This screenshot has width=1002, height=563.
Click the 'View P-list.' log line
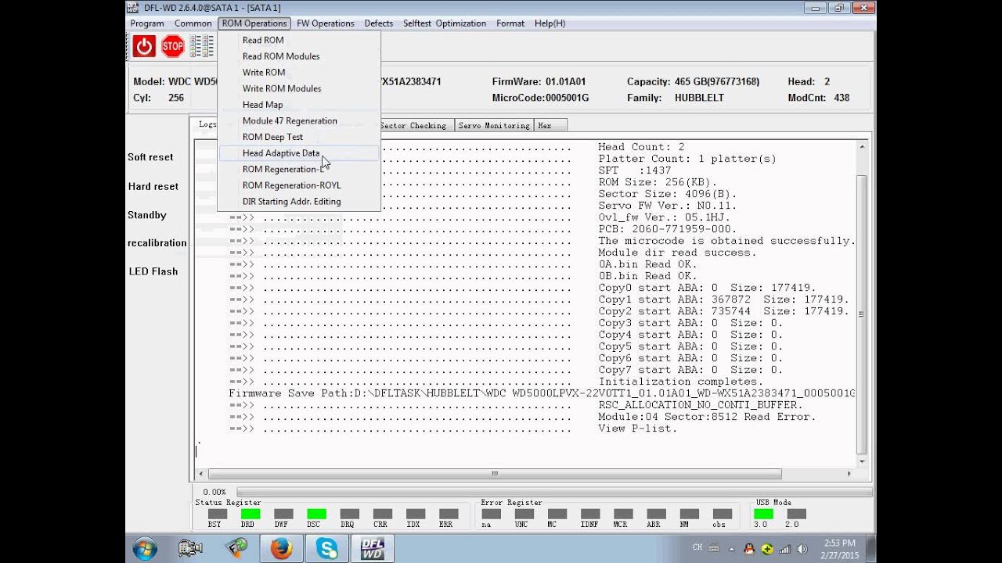[638, 429]
